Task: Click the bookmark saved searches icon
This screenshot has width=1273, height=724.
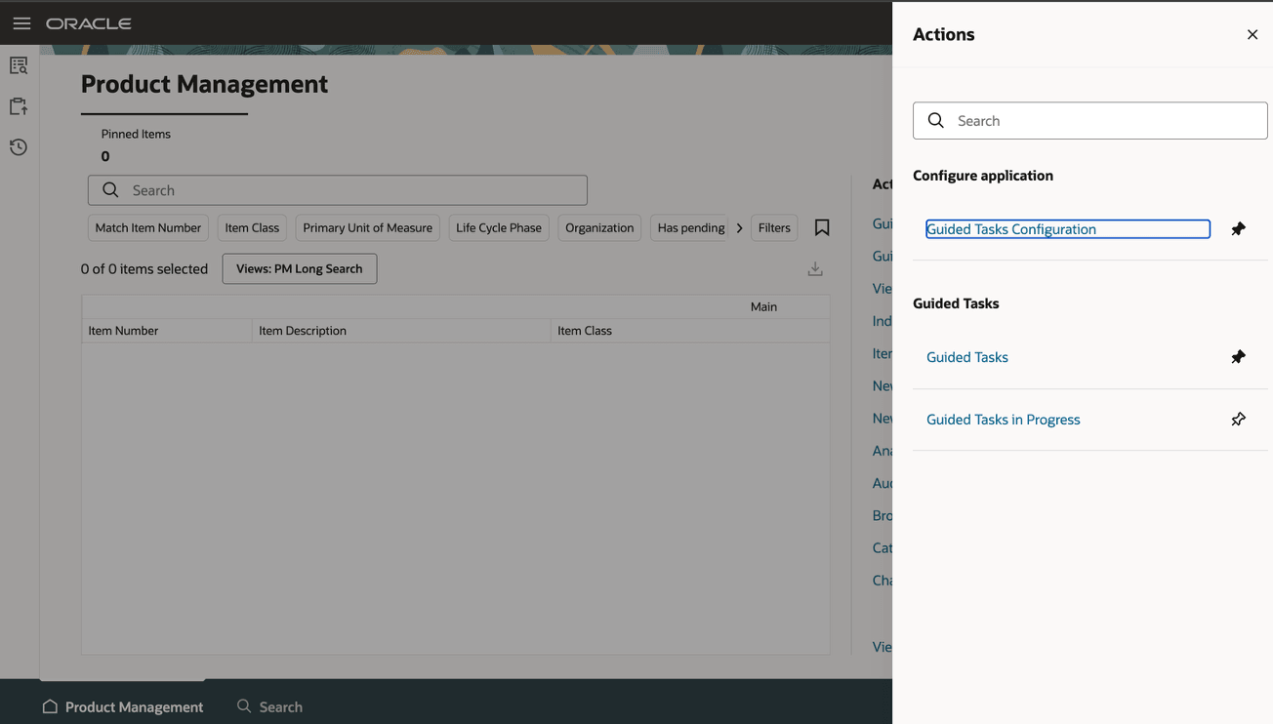Action: [x=822, y=227]
